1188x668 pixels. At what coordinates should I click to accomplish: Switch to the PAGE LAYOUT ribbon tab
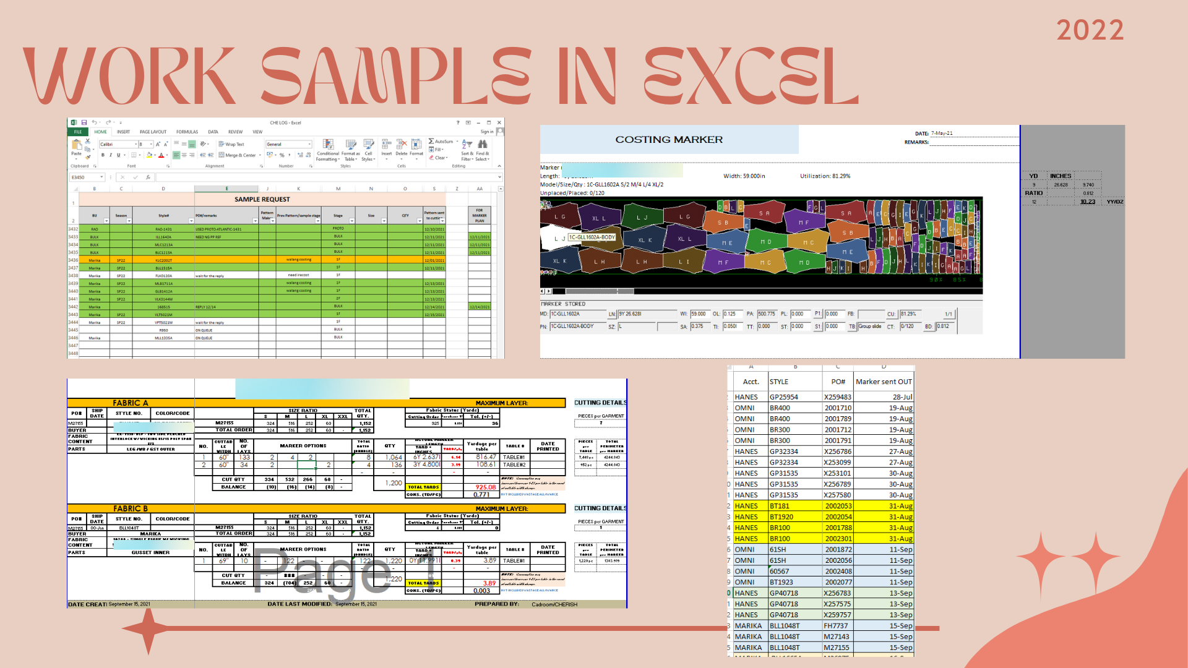click(x=153, y=132)
